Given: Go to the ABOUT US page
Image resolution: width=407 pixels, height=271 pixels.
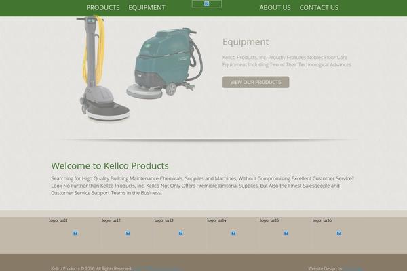Looking at the screenshot, I should (x=275, y=7).
